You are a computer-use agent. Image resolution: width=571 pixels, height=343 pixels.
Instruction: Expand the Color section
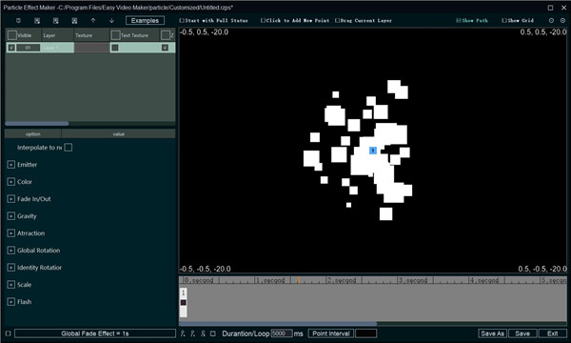click(x=10, y=182)
